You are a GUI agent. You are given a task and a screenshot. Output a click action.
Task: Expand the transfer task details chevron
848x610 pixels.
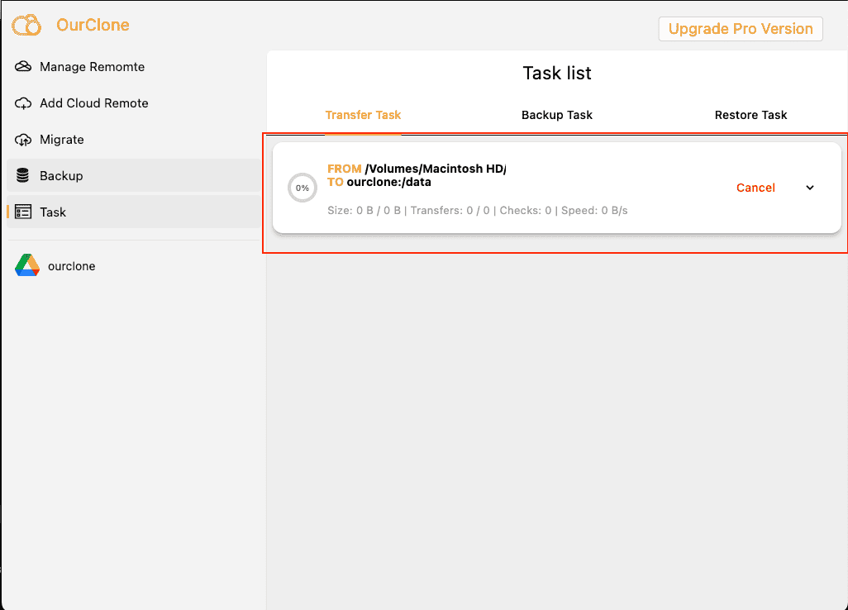click(810, 188)
